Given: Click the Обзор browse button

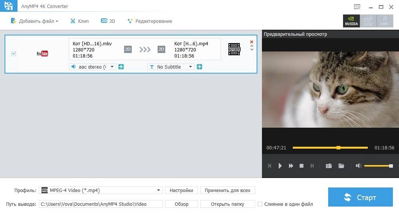Looking at the screenshot, I should (x=182, y=204).
